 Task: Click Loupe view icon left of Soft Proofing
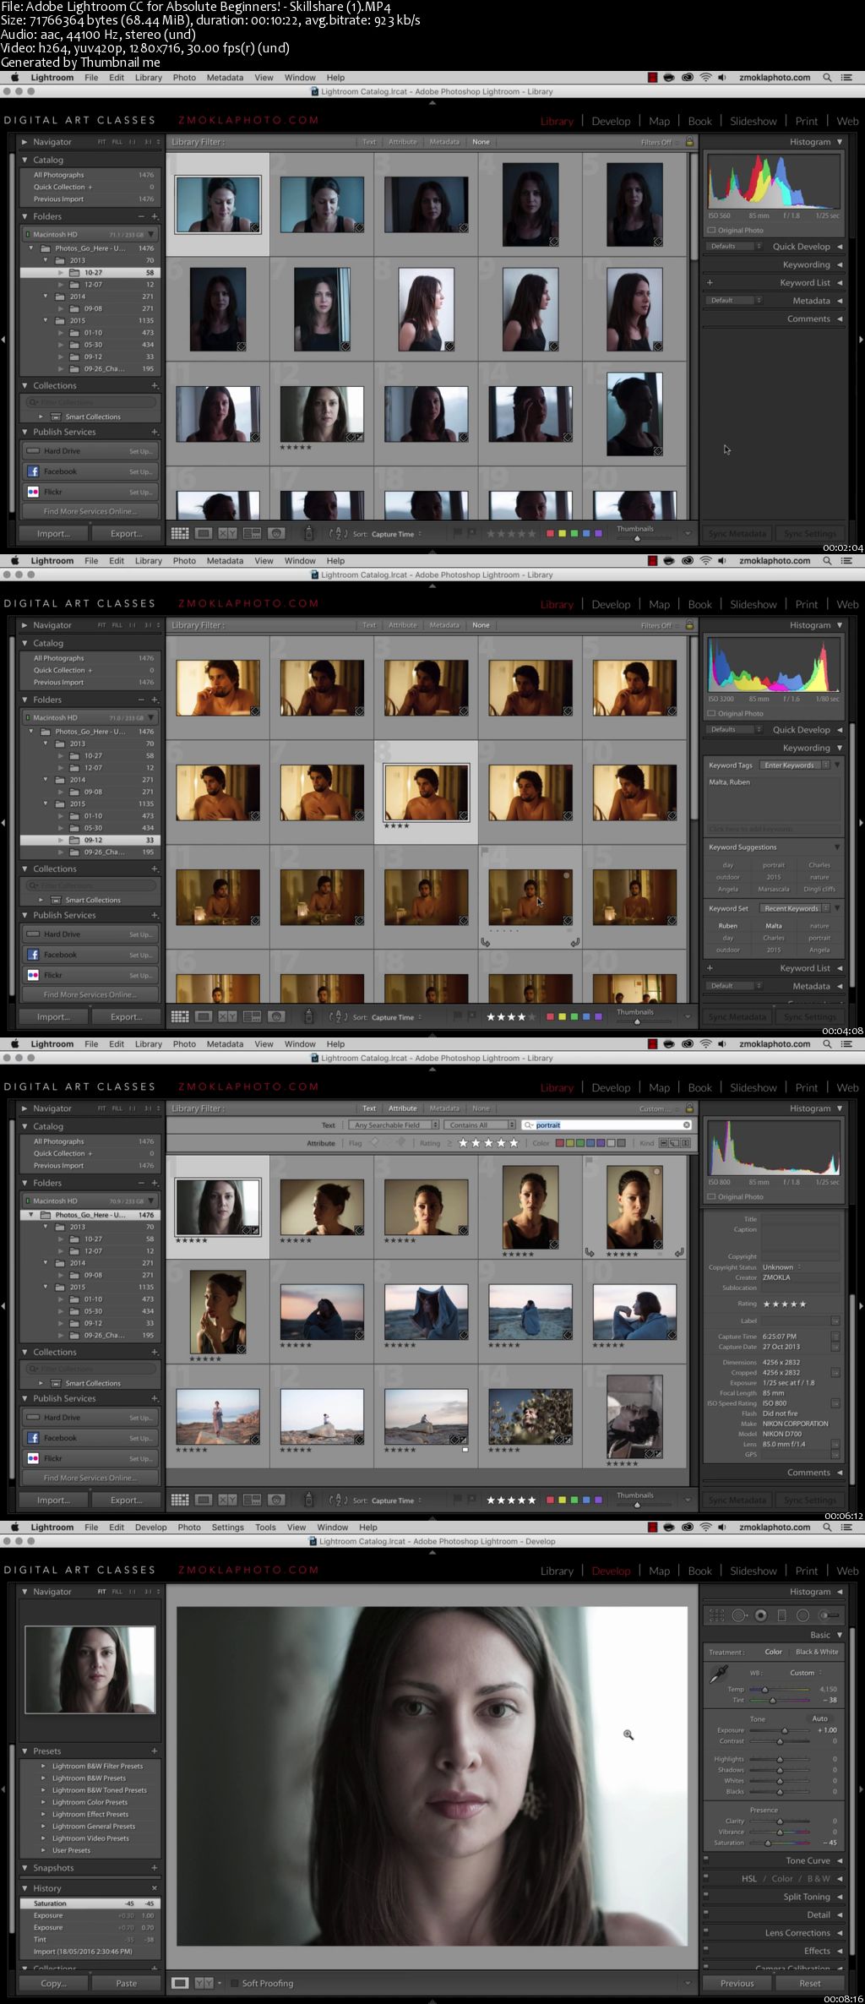(x=180, y=1983)
